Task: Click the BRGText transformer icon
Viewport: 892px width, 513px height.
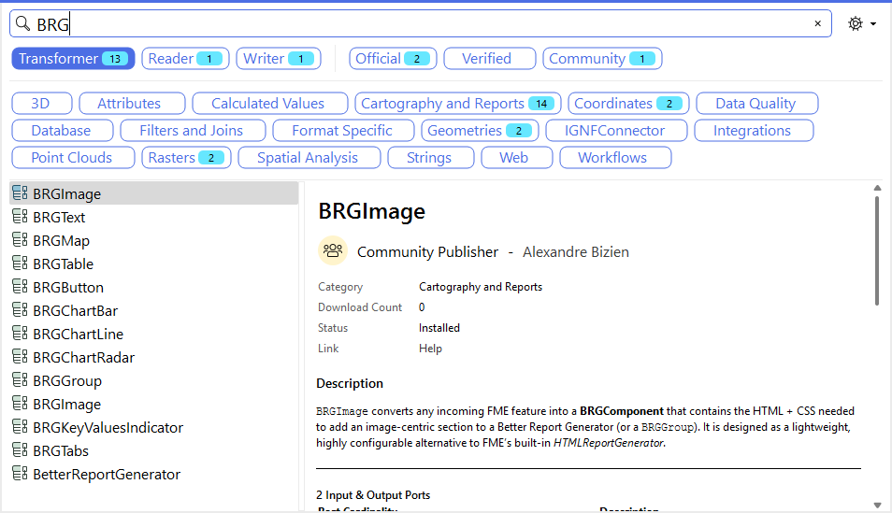Action: 20,216
